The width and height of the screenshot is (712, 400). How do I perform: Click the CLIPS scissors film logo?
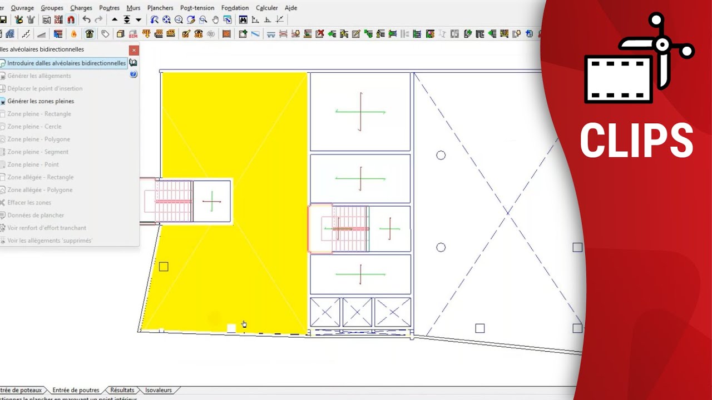[639, 58]
